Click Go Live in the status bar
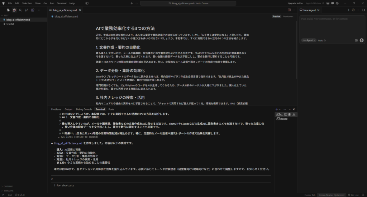367x197 pixels. (354, 195)
